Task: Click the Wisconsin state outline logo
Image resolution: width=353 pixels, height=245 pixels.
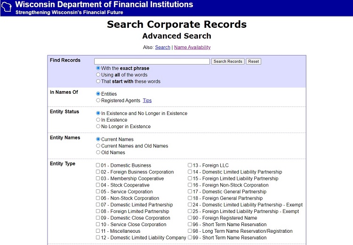Action: (6, 7)
